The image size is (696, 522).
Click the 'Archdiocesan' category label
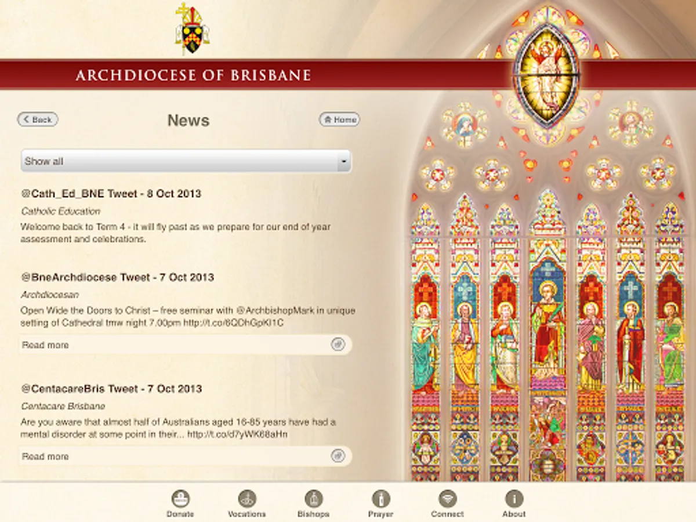pos(50,295)
